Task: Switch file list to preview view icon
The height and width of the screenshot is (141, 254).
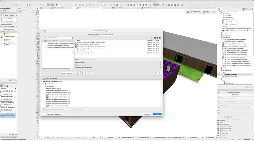Action: click(x=160, y=38)
